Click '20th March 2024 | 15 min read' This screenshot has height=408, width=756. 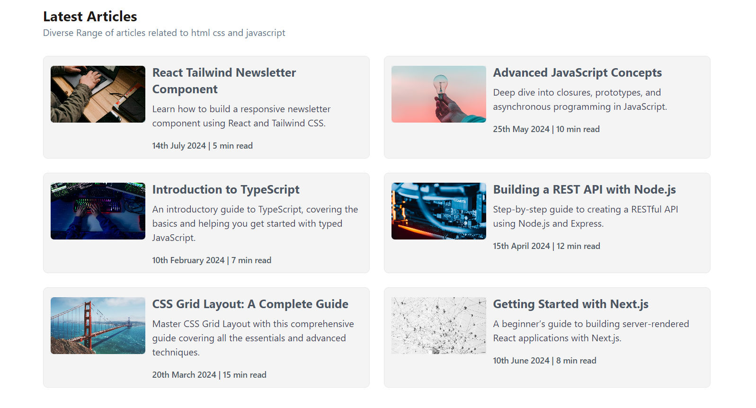point(209,375)
